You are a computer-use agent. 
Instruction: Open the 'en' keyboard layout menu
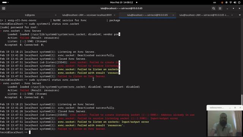point(215,3)
